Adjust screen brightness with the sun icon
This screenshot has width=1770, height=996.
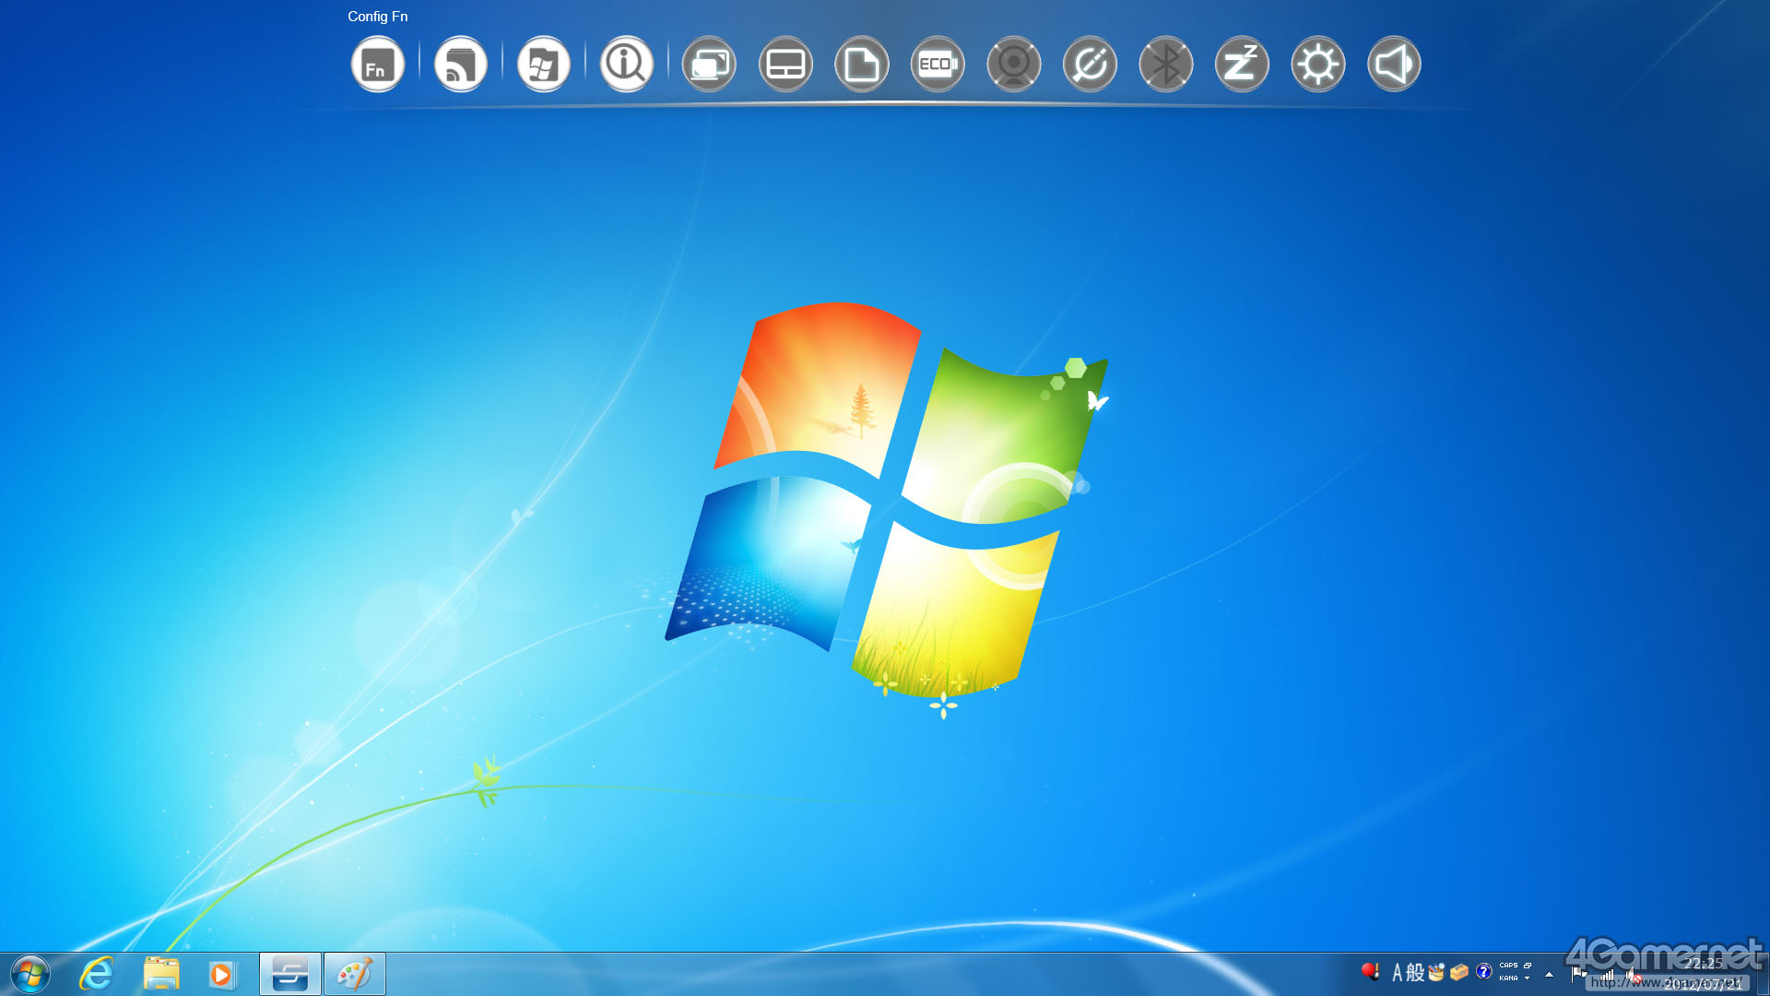[x=1317, y=65]
